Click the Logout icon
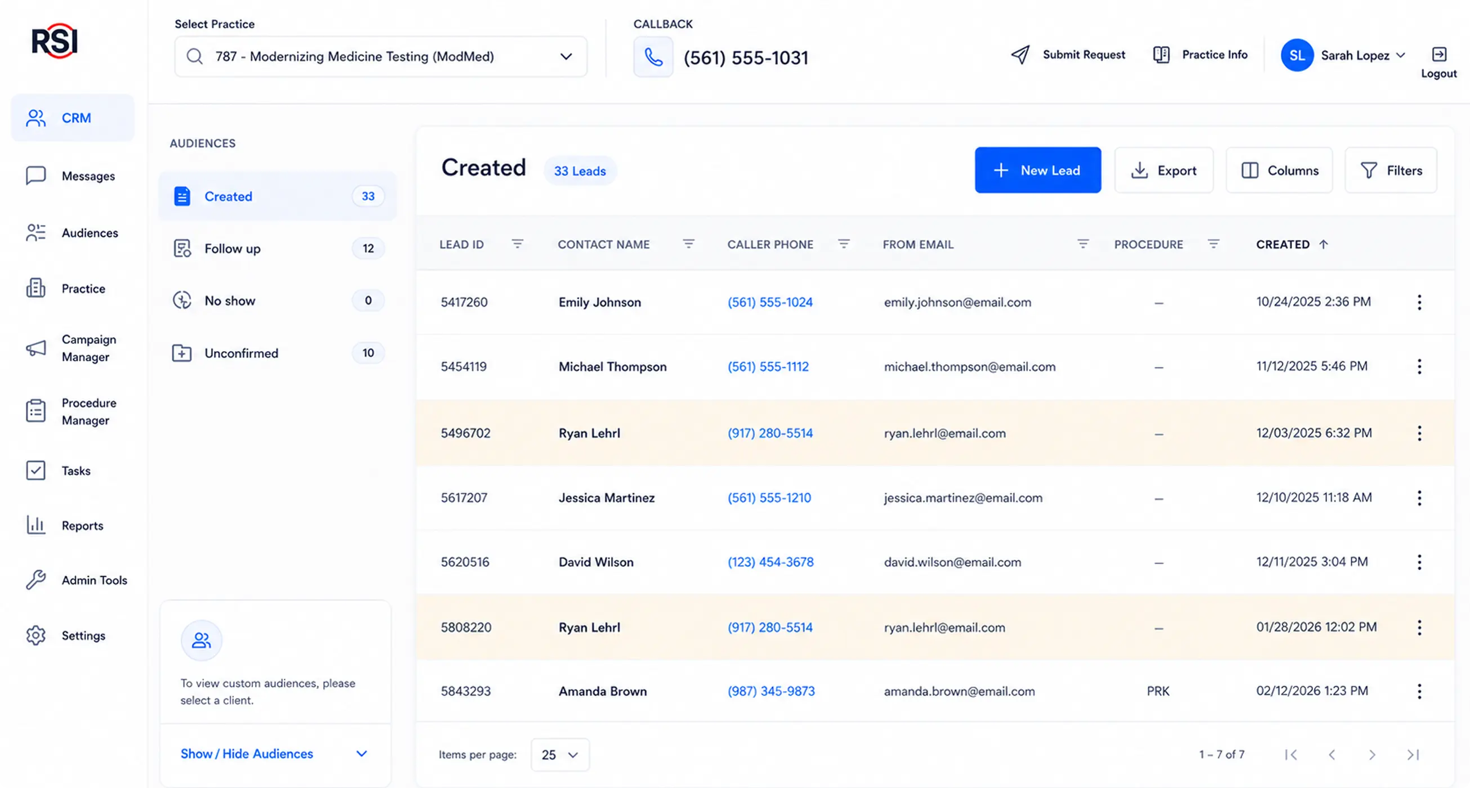1470x788 pixels. click(1438, 54)
